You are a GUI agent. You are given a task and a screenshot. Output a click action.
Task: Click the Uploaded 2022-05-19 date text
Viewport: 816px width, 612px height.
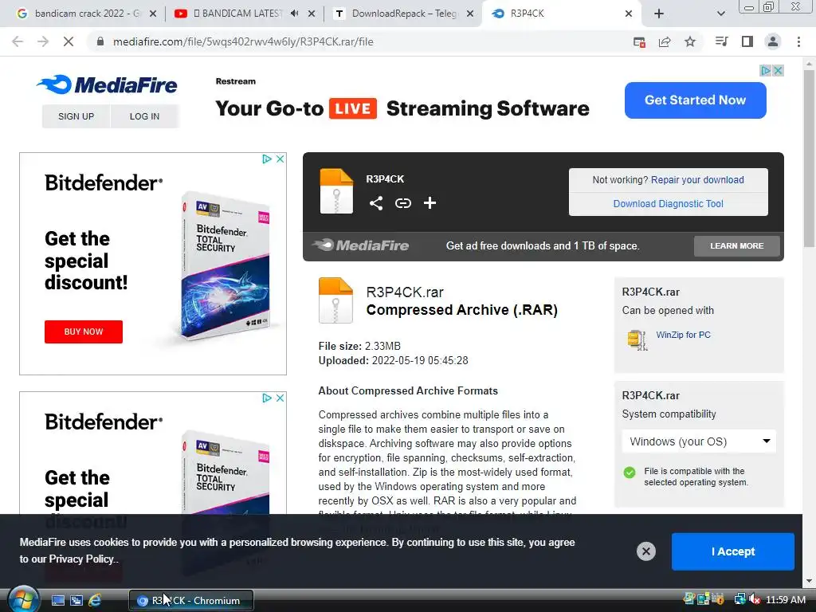394,360
